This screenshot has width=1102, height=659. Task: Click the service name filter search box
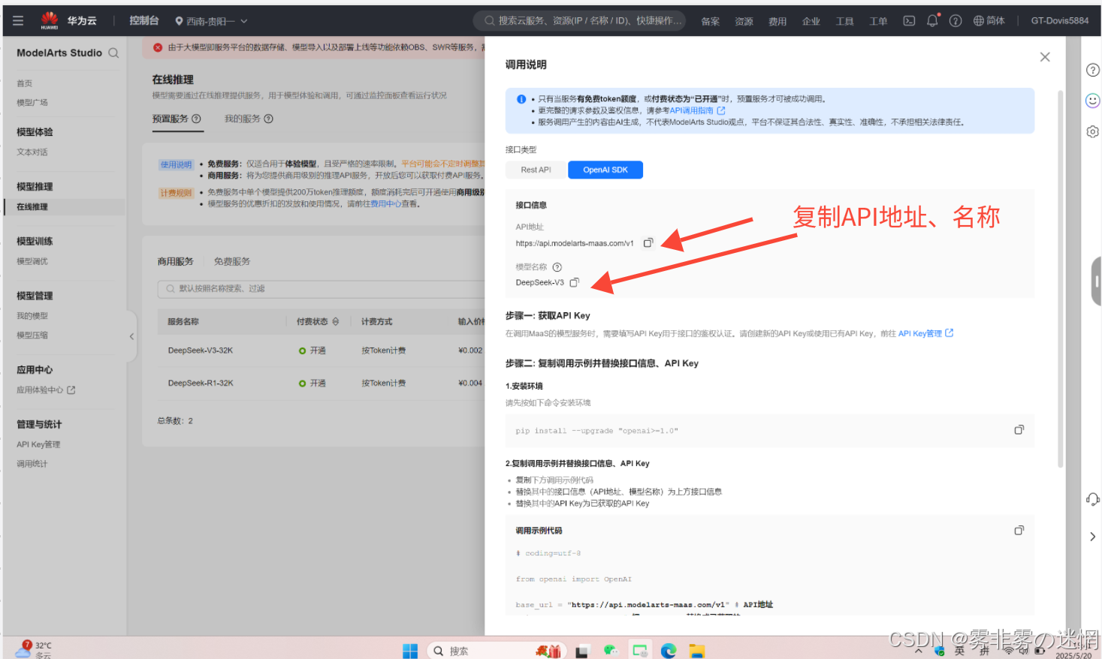(x=322, y=289)
